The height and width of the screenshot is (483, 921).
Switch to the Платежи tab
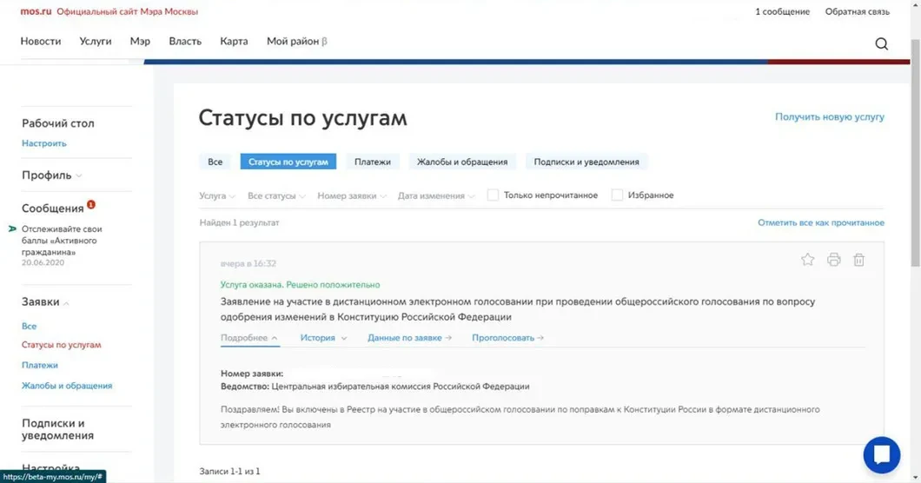(372, 162)
